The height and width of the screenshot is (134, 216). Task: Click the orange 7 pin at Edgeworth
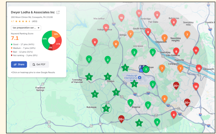point(164,38)
